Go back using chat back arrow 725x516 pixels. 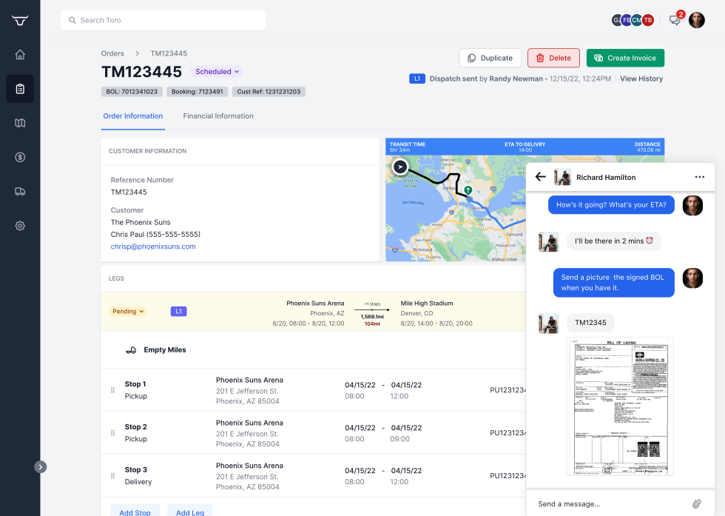540,177
